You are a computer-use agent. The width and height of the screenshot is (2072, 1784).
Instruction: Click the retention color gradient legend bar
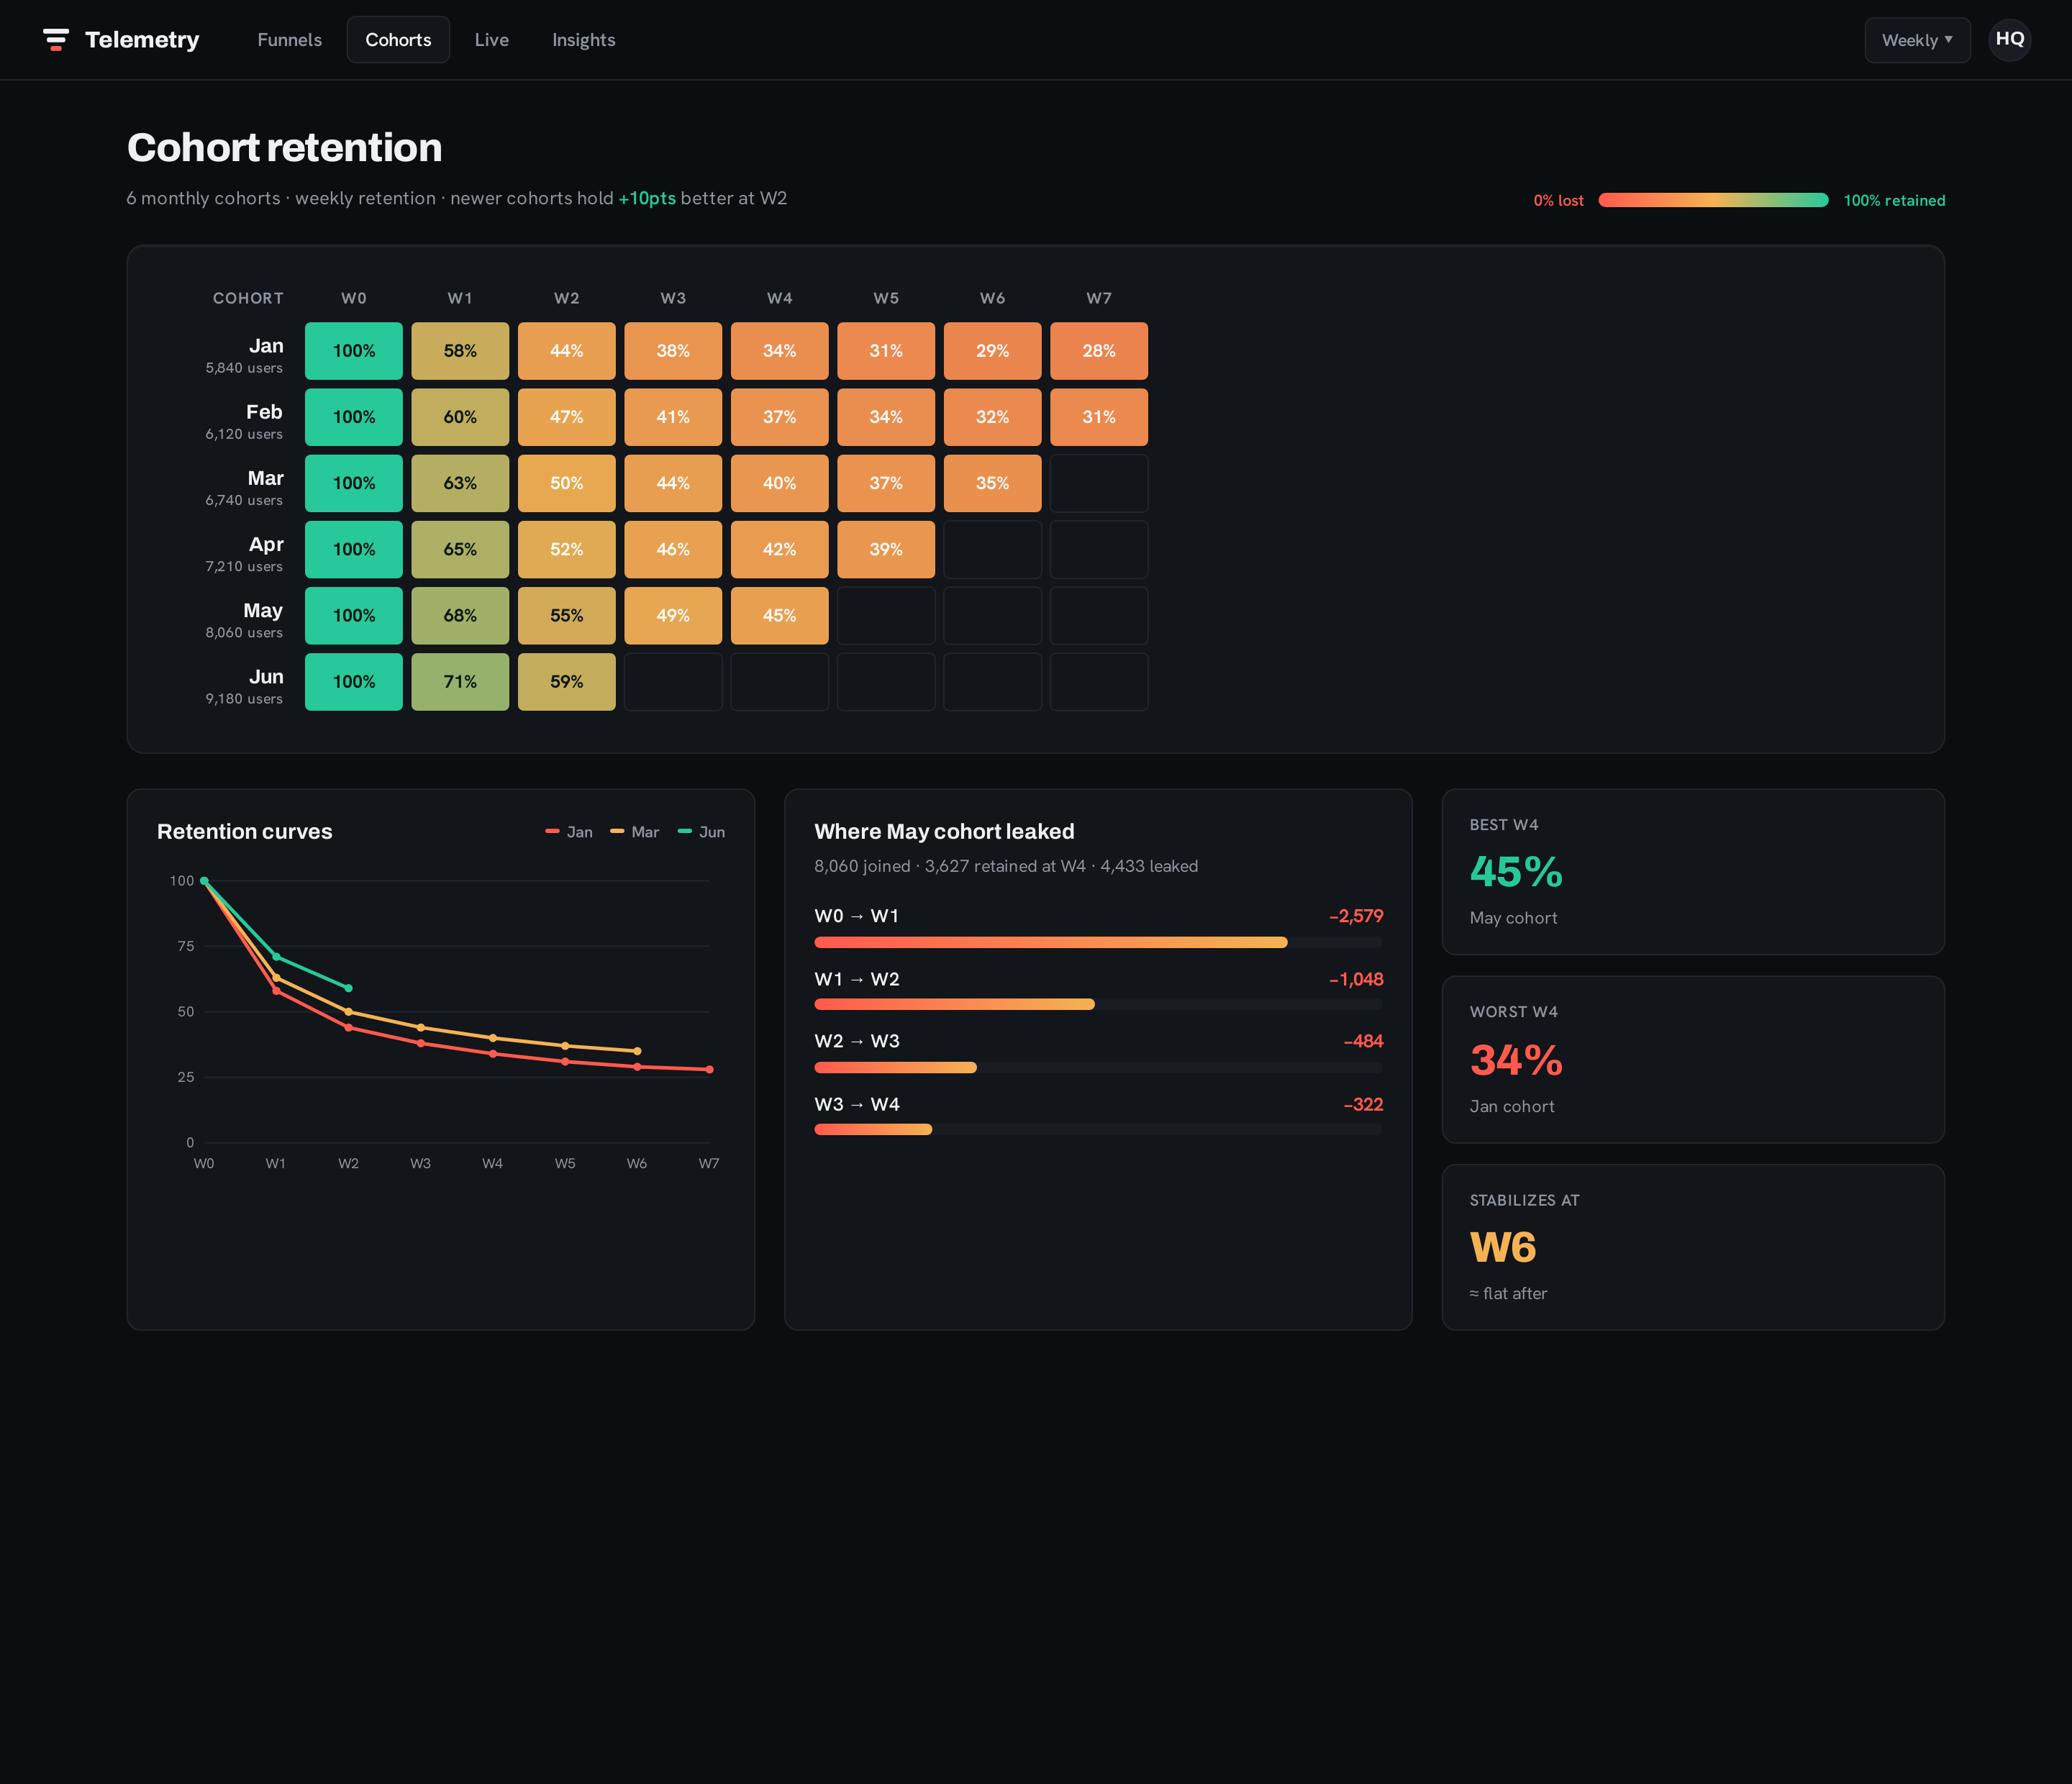1713,200
